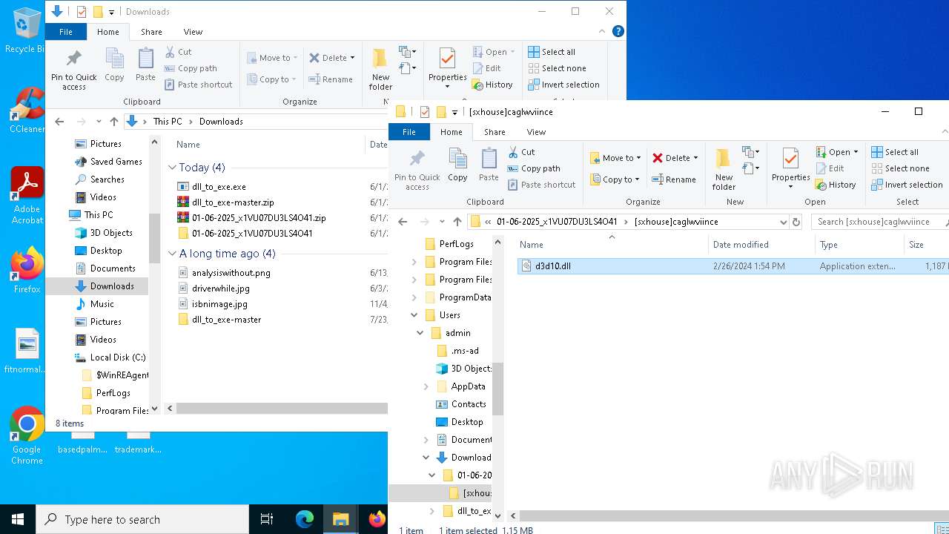
Task: Click Cut in the Downloads window ribbon
Action: coord(178,52)
